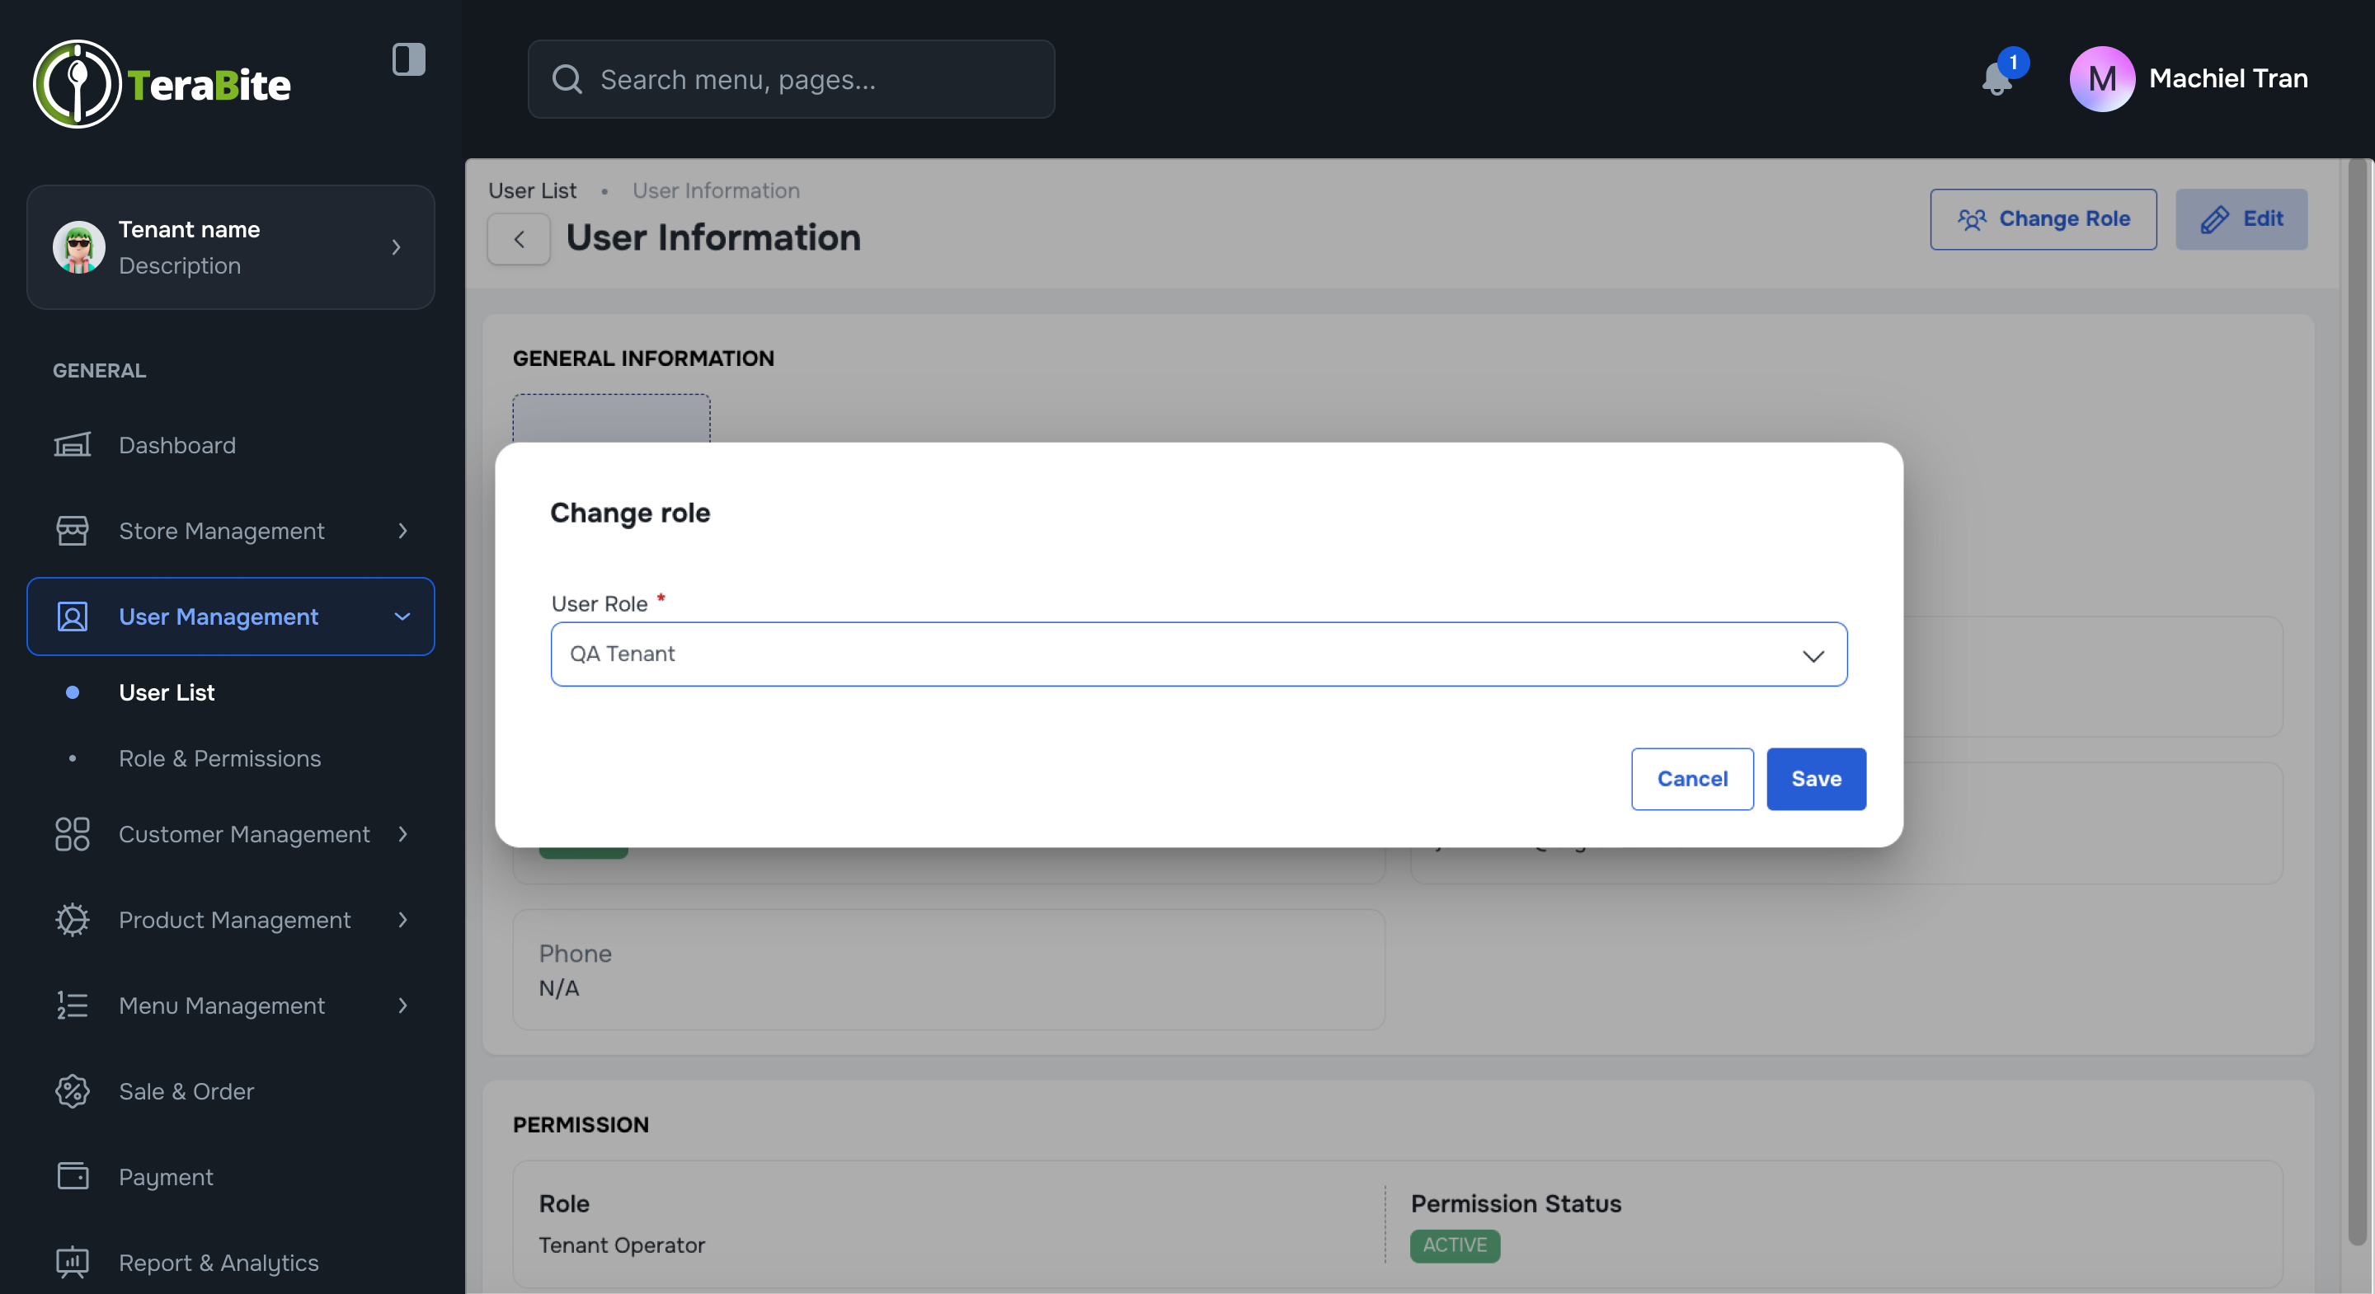Click the page vertical scrollbar

pos(2357,701)
